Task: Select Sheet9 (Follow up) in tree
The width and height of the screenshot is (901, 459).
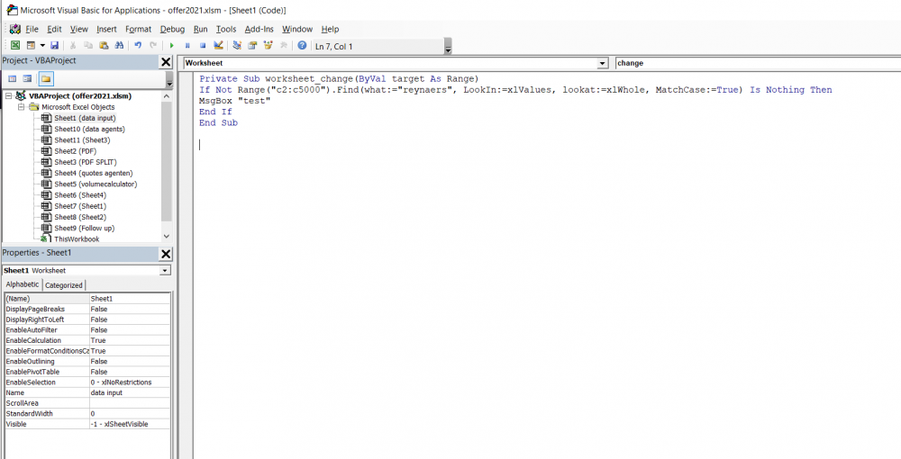Action: 84,228
